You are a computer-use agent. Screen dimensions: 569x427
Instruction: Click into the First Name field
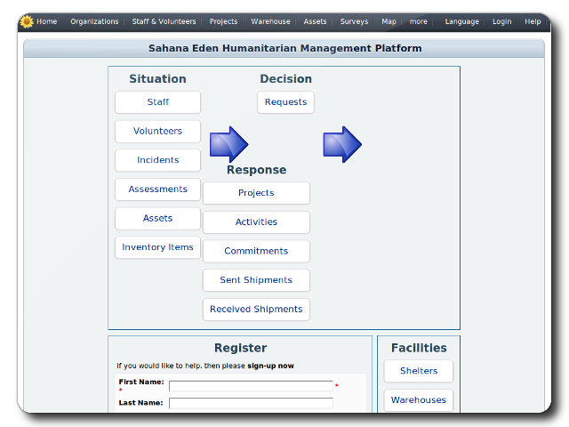click(x=251, y=386)
